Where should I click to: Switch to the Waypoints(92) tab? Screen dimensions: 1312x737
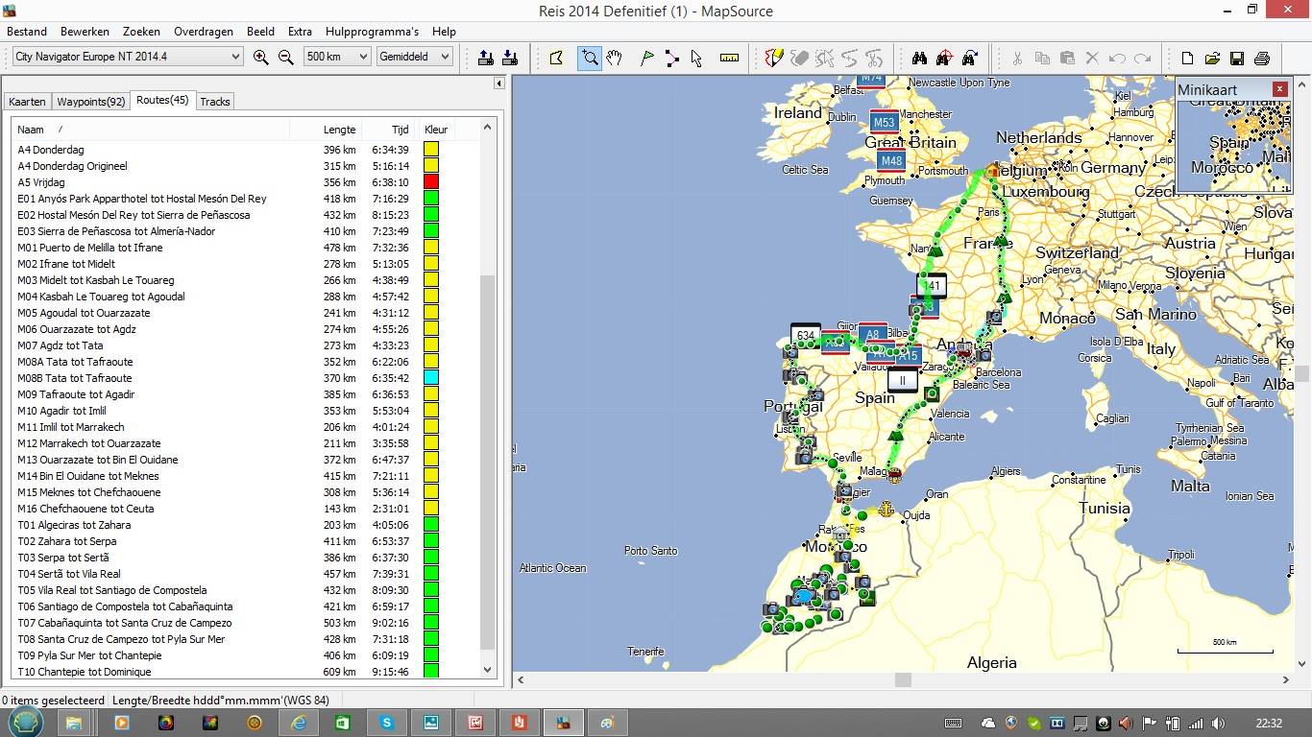[90, 102]
